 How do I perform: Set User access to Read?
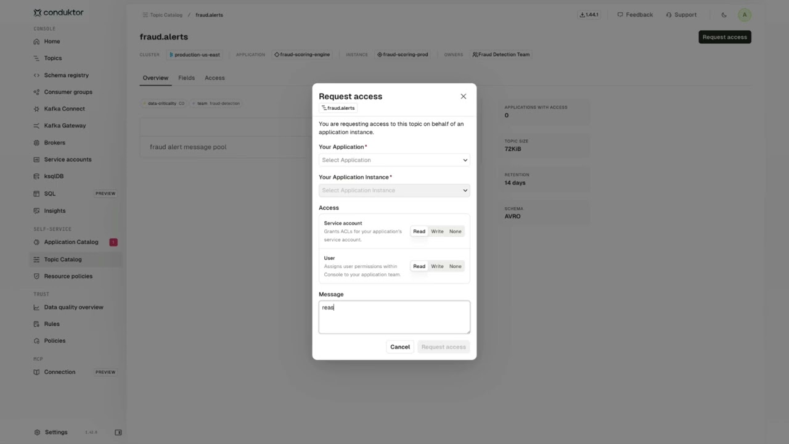pyautogui.click(x=419, y=266)
